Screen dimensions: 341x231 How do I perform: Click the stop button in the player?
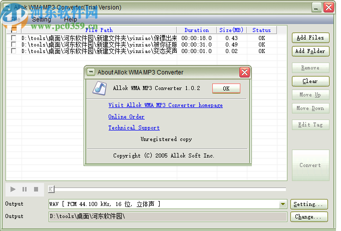click(36, 189)
